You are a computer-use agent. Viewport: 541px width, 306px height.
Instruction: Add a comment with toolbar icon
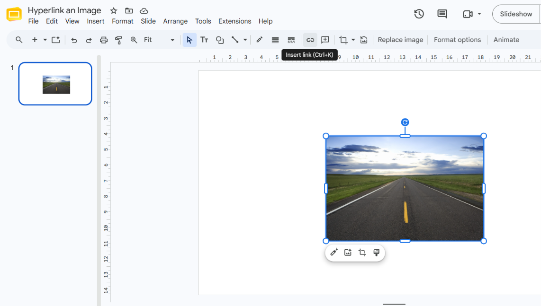click(x=325, y=40)
